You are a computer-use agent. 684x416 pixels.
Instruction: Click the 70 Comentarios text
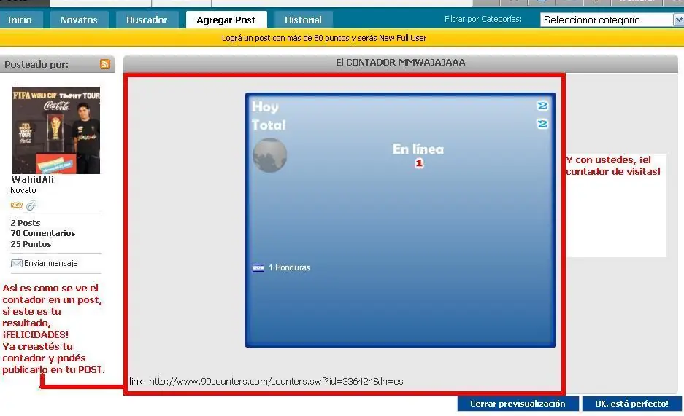click(x=43, y=233)
